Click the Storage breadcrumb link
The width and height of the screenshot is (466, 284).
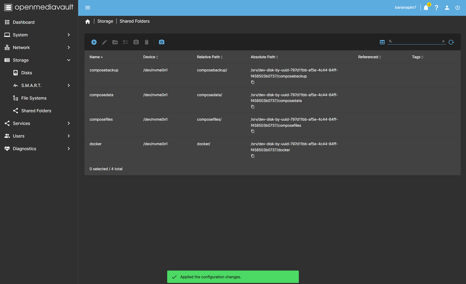105,21
